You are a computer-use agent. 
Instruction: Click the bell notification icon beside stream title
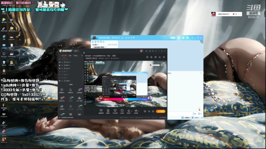[160, 57]
